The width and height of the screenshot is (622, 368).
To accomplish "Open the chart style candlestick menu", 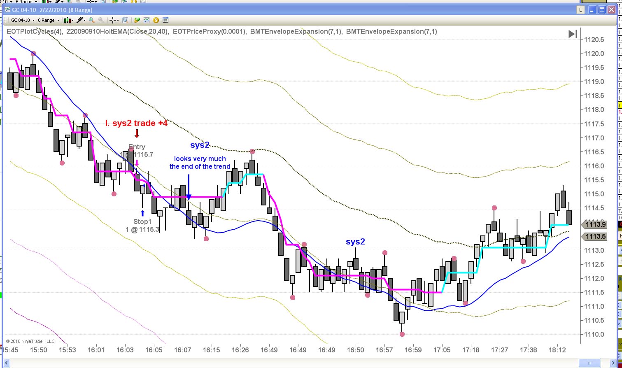I will pyautogui.click(x=68, y=20).
